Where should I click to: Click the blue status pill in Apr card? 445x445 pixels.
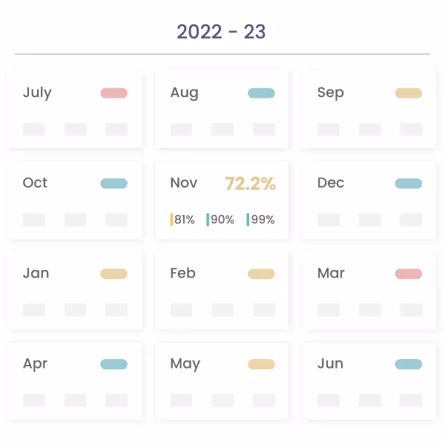coord(114,365)
